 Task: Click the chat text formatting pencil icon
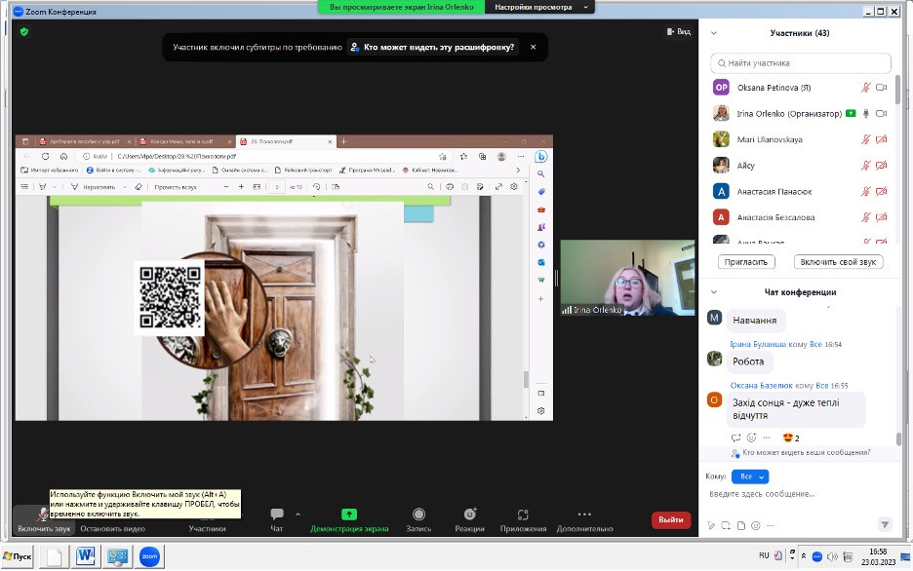[x=711, y=525]
